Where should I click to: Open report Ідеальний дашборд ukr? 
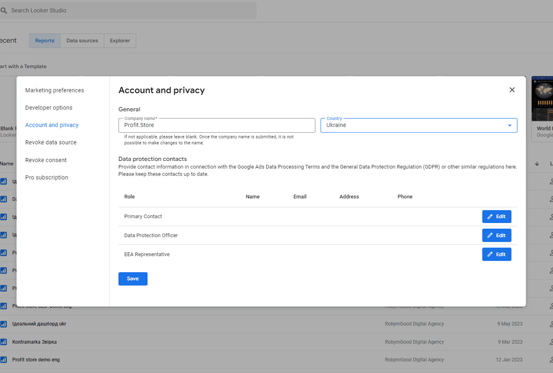point(39,324)
